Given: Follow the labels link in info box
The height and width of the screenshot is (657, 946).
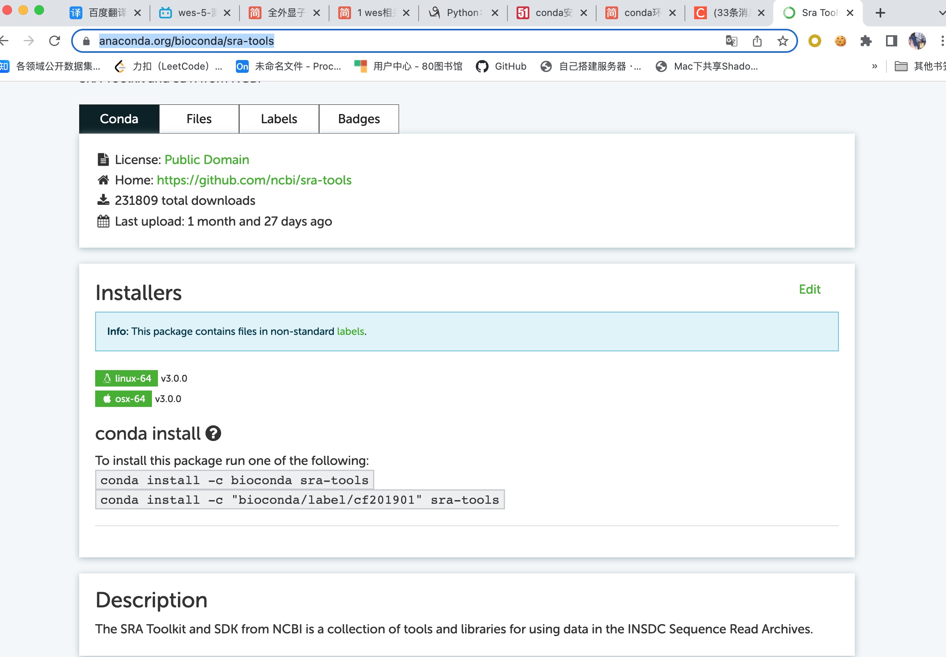Looking at the screenshot, I should tap(350, 331).
